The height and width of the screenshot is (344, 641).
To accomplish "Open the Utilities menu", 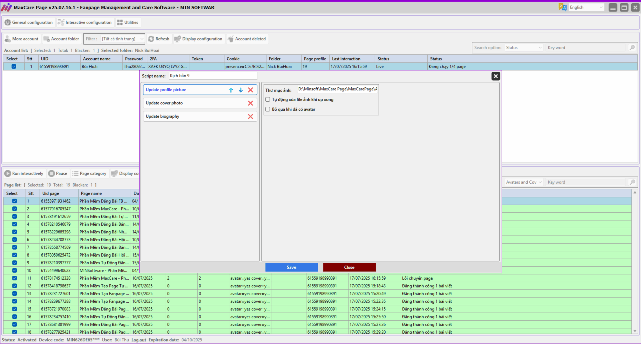I will (x=128, y=22).
